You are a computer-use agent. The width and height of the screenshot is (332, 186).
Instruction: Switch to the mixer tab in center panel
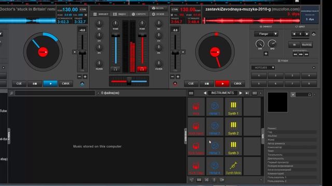(x=101, y=14)
